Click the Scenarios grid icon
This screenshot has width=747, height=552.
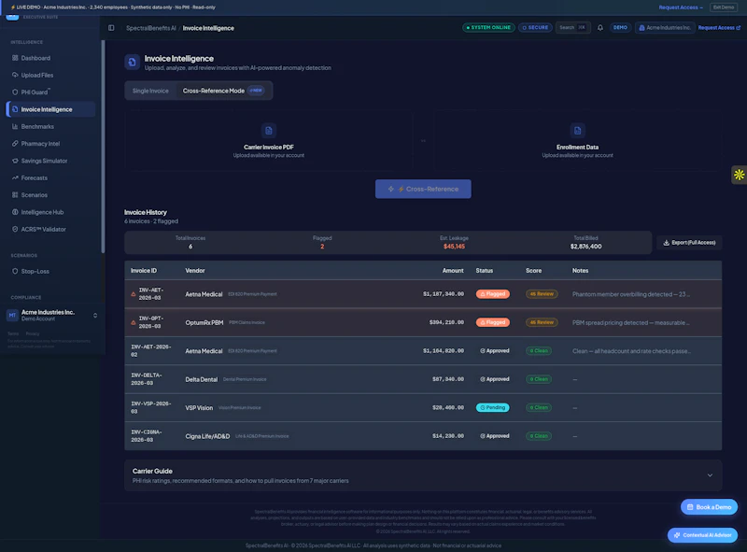(15, 195)
